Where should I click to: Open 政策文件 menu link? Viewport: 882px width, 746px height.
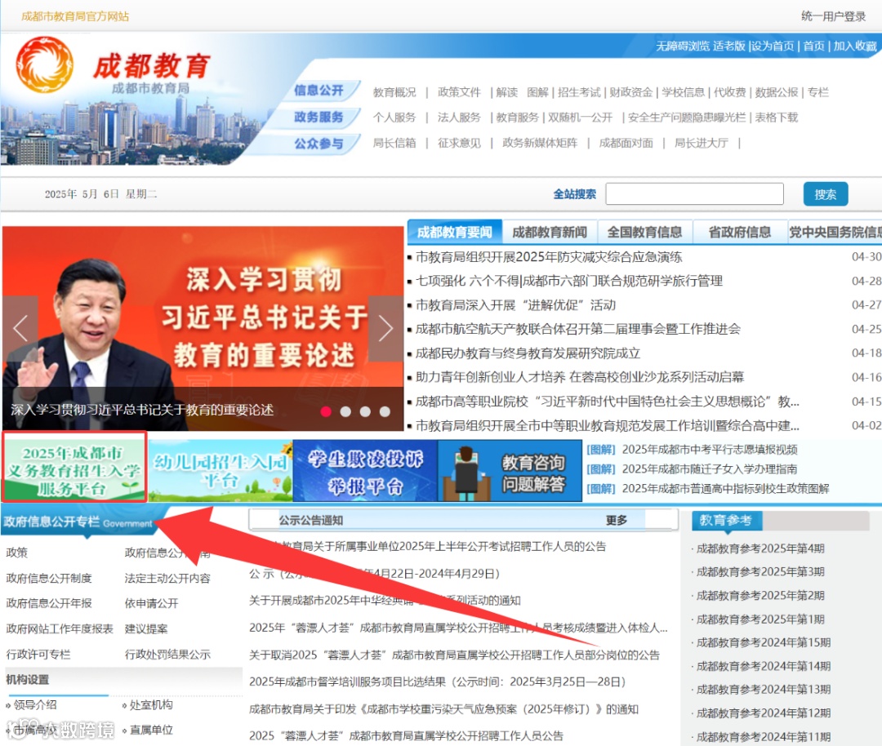tap(459, 92)
